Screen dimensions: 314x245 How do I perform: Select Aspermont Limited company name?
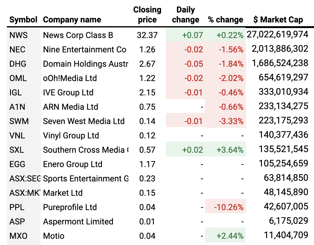tap(78, 222)
